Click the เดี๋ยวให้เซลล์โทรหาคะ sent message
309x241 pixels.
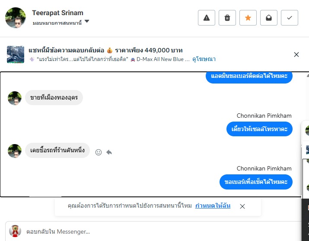tap(259, 129)
